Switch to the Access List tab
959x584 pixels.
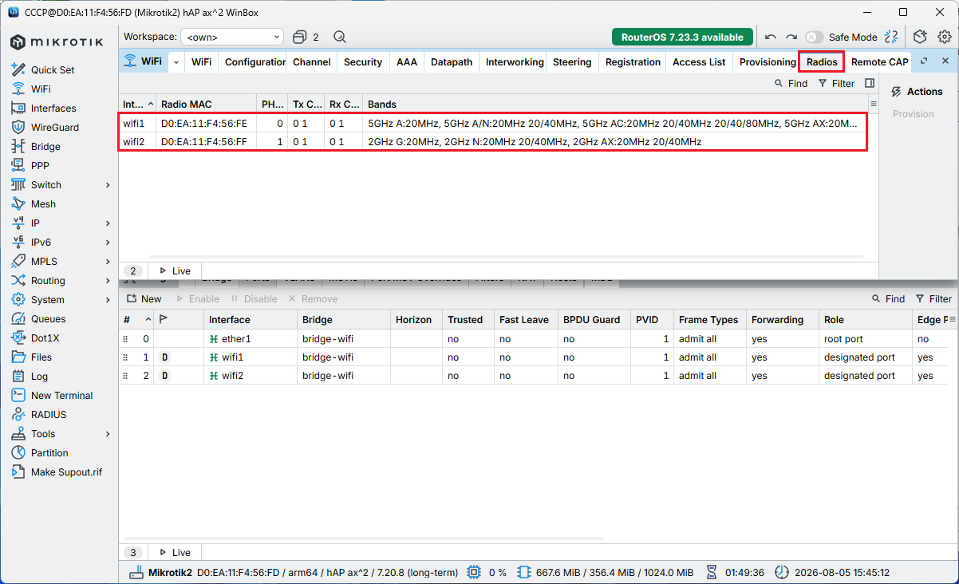(699, 61)
